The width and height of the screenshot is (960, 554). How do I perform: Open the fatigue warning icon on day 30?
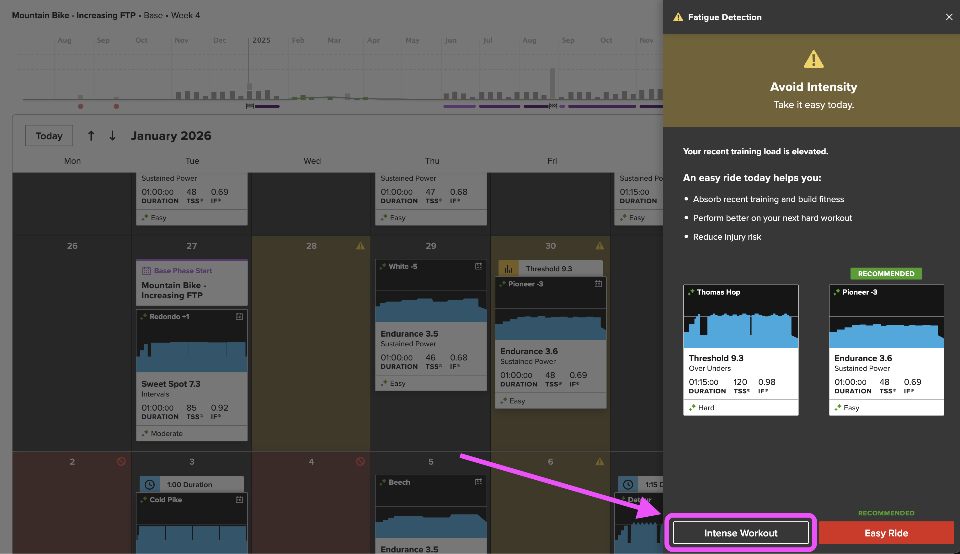pos(600,246)
